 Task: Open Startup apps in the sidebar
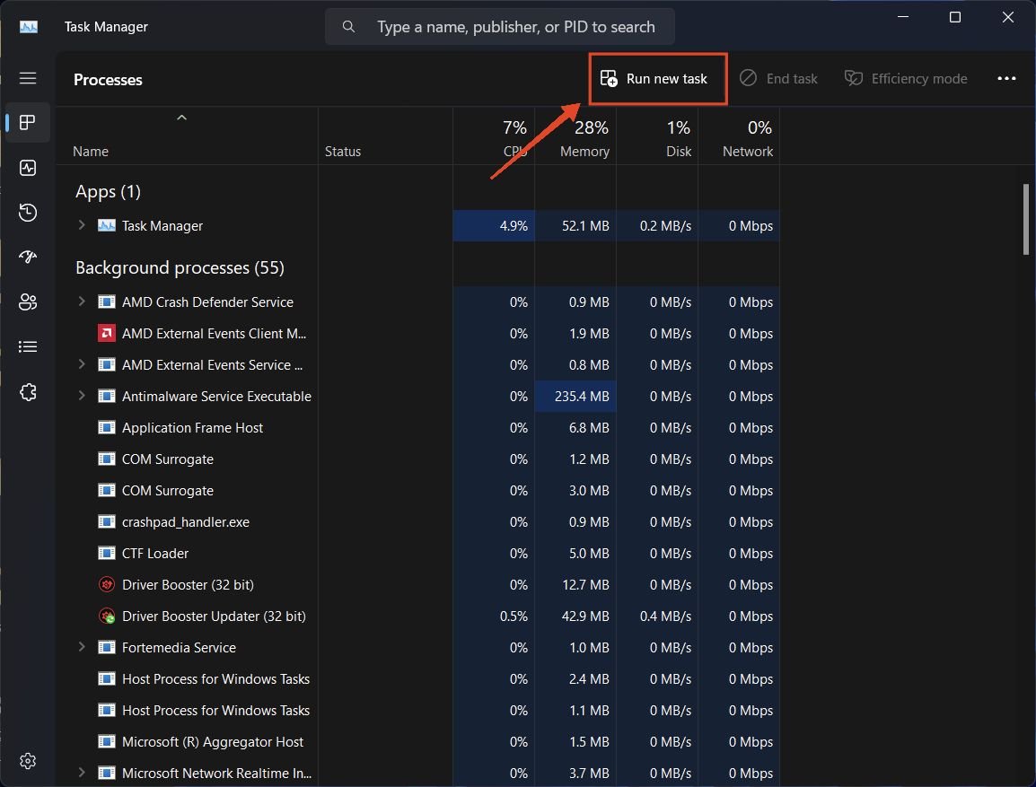click(x=28, y=258)
